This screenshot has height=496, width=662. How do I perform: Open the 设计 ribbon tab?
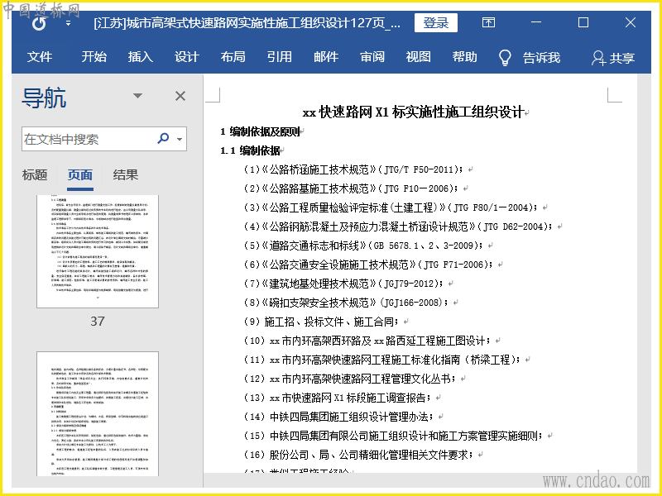tap(187, 57)
